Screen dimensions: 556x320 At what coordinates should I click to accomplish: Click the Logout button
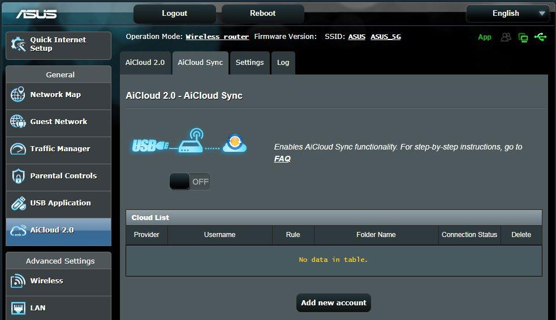[x=174, y=14]
